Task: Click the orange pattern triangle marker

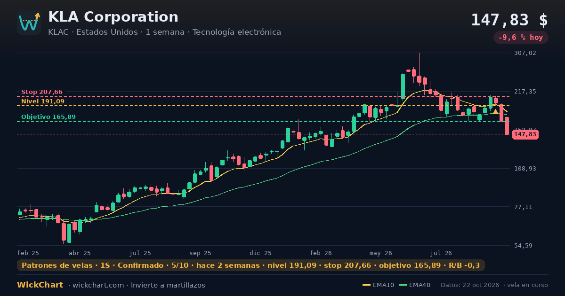Action: tap(495, 112)
